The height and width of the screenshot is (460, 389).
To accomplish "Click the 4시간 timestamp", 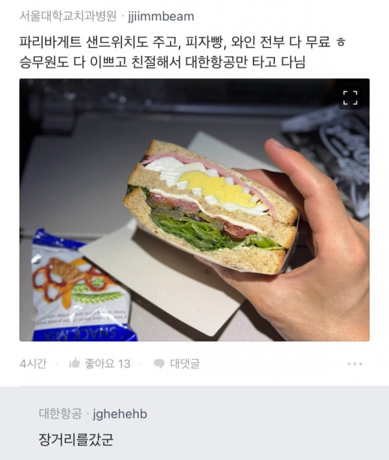I will [33, 364].
